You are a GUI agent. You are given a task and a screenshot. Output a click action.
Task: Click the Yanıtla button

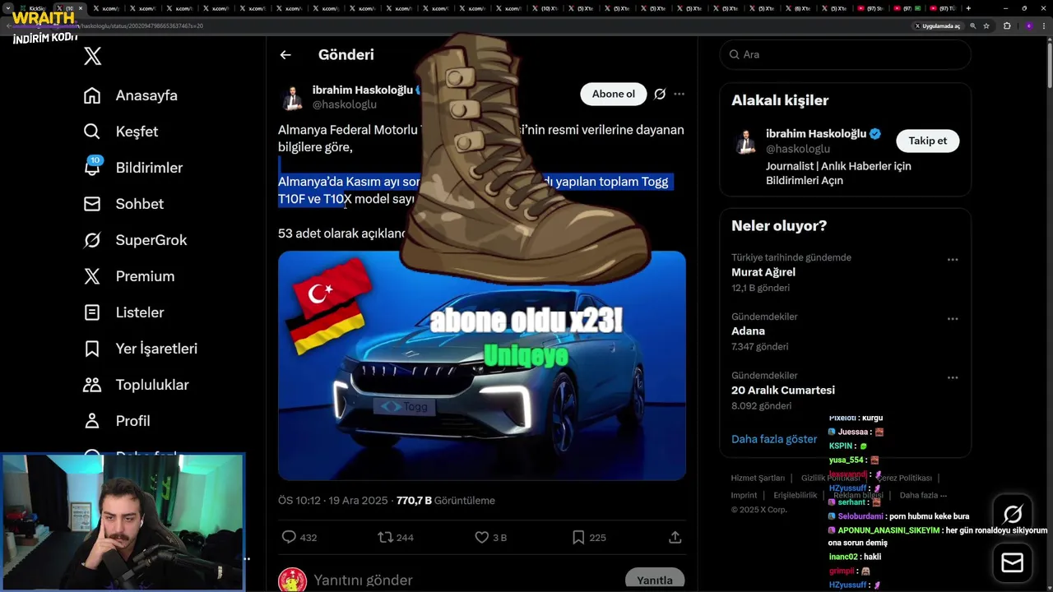point(655,580)
